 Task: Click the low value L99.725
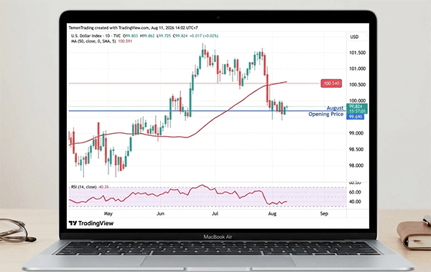click(164, 36)
